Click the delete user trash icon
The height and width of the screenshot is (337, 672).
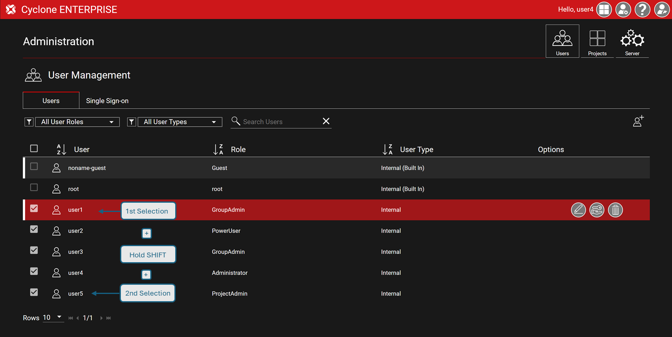615,210
